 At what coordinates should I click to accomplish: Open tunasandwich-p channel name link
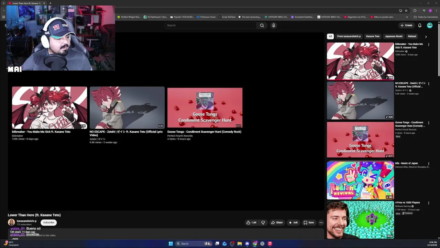coord(26,221)
